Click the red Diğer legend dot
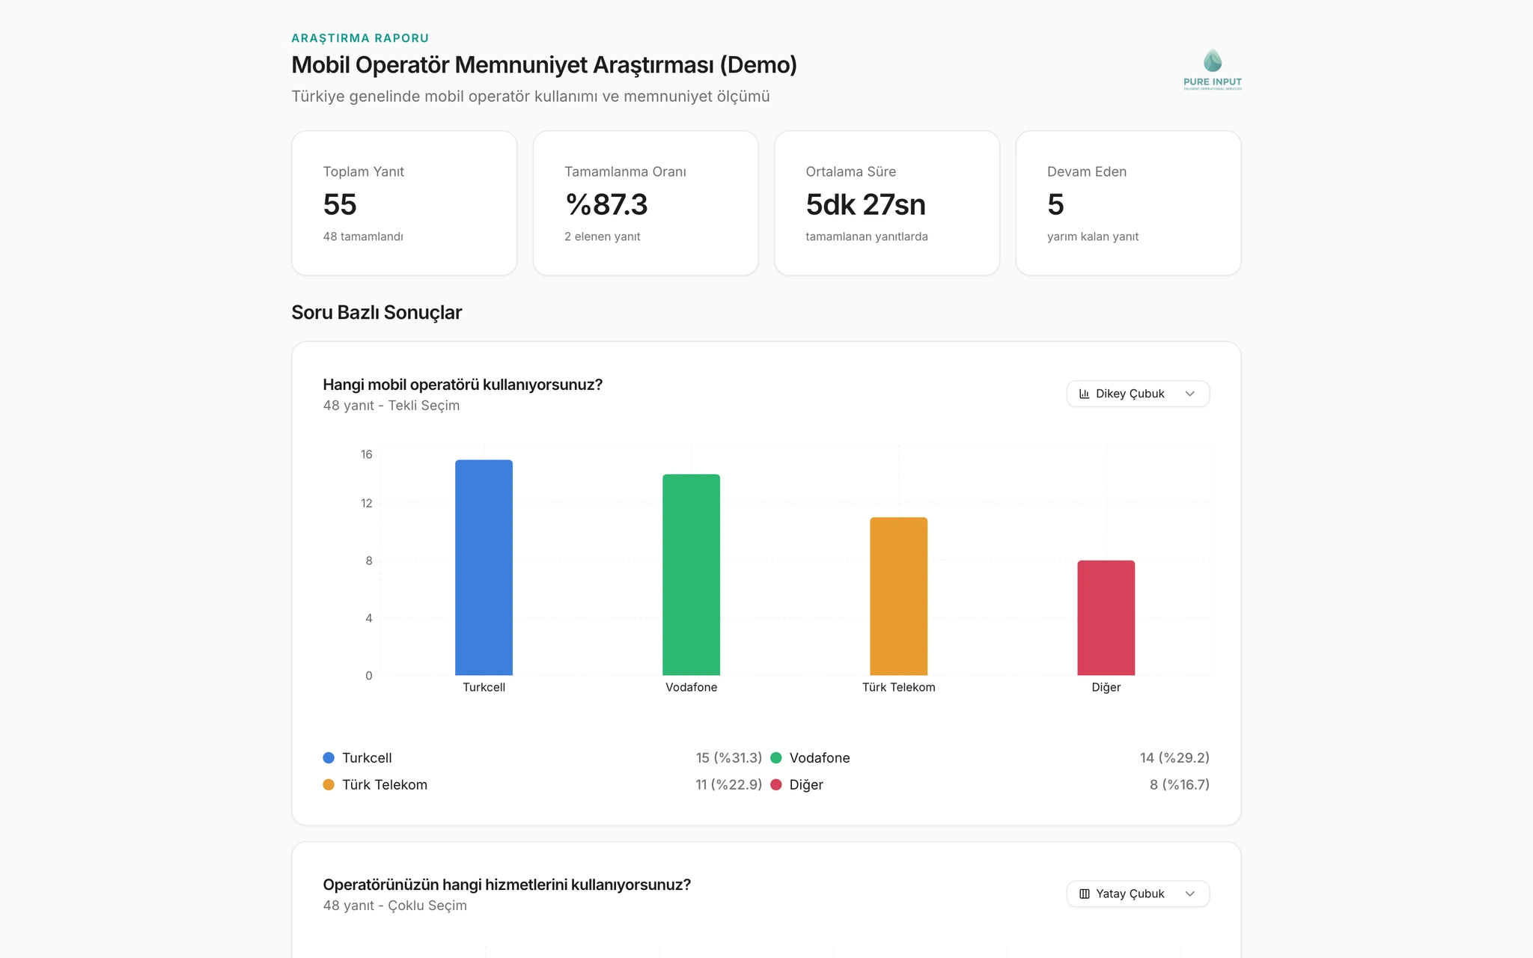The width and height of the screenshot is (1533, 958). click(776, 784)
